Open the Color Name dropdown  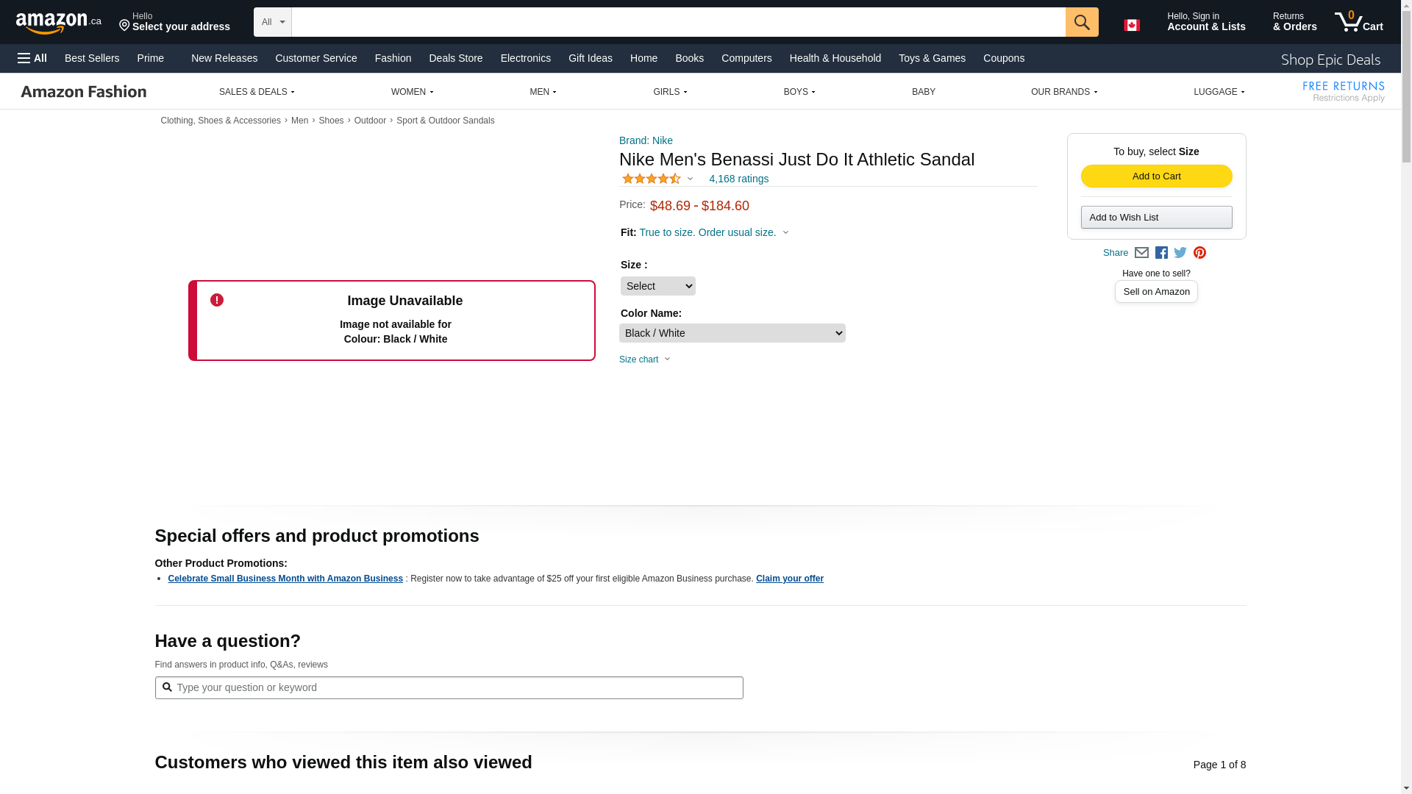tap(732, 333)
